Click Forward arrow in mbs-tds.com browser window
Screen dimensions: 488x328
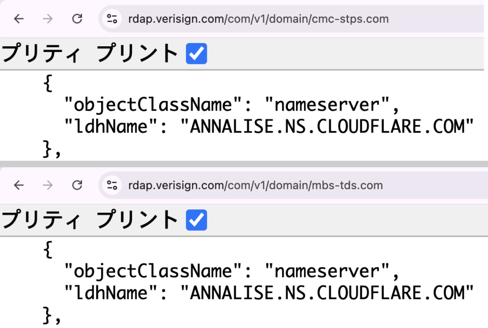click(x=48, y=185)
